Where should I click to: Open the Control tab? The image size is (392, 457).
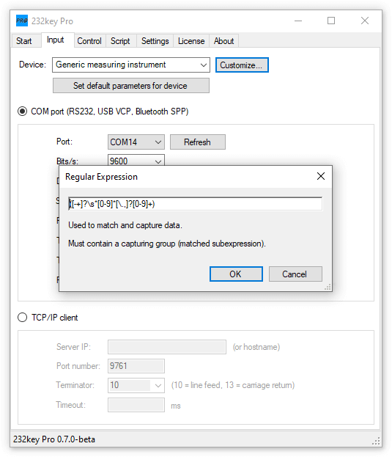pos(89,41)
